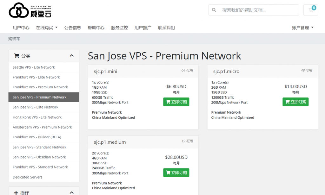Order the sjc.p1.mini plan
This screenshot has width=325, height=195.
coord(176,102)
